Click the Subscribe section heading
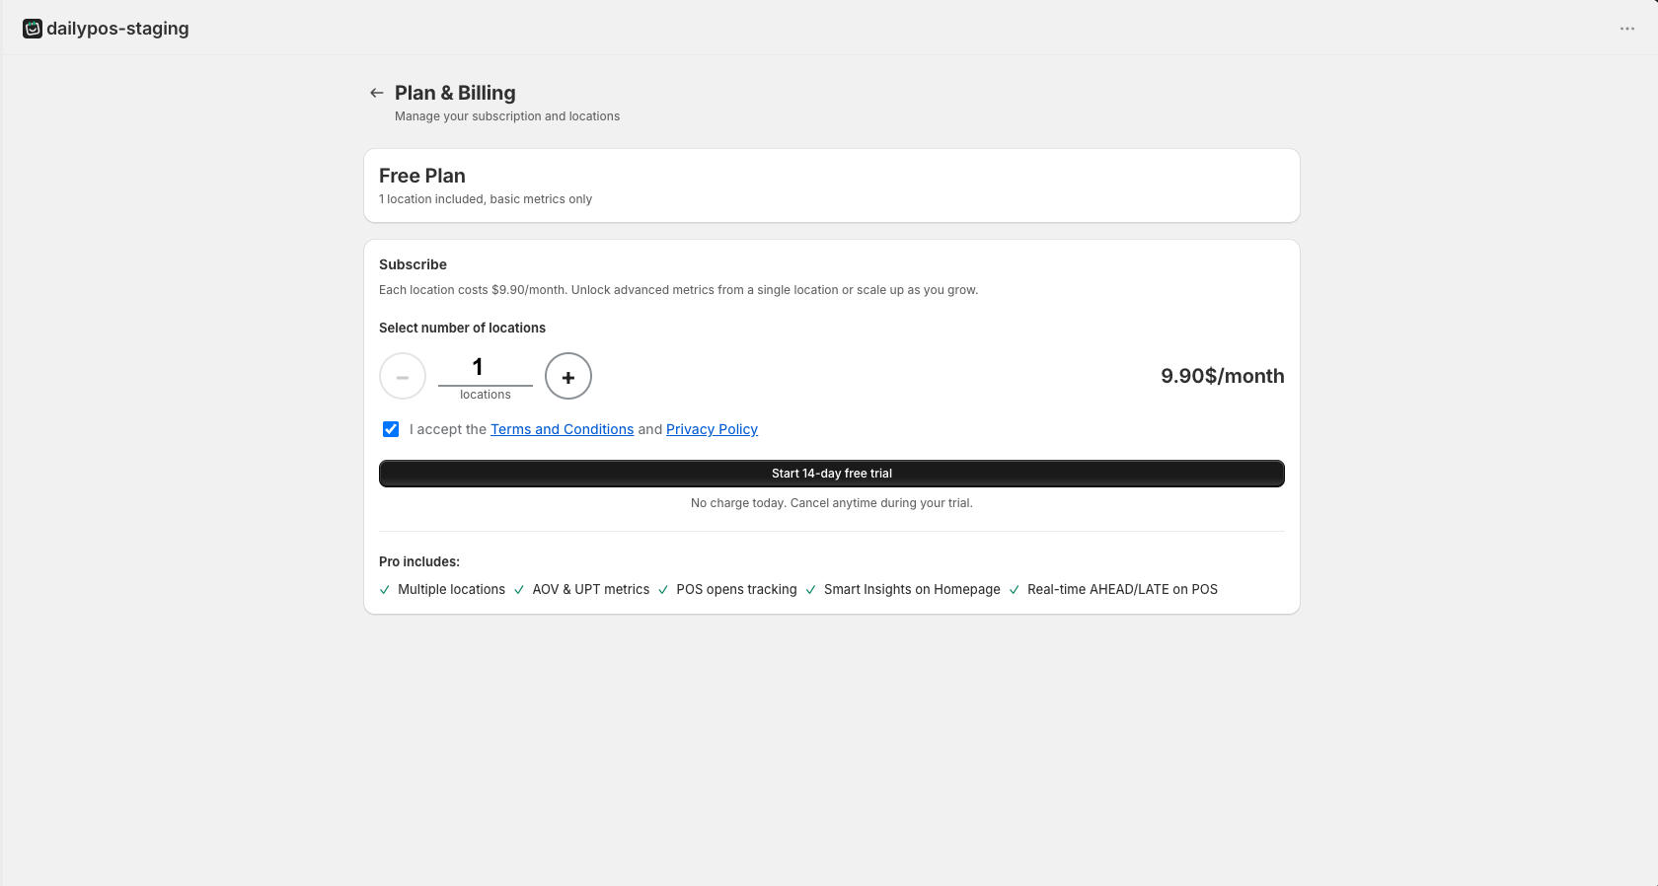This screenshot has width=1658, height=886. pyautogui.click(x=413, y=264)
